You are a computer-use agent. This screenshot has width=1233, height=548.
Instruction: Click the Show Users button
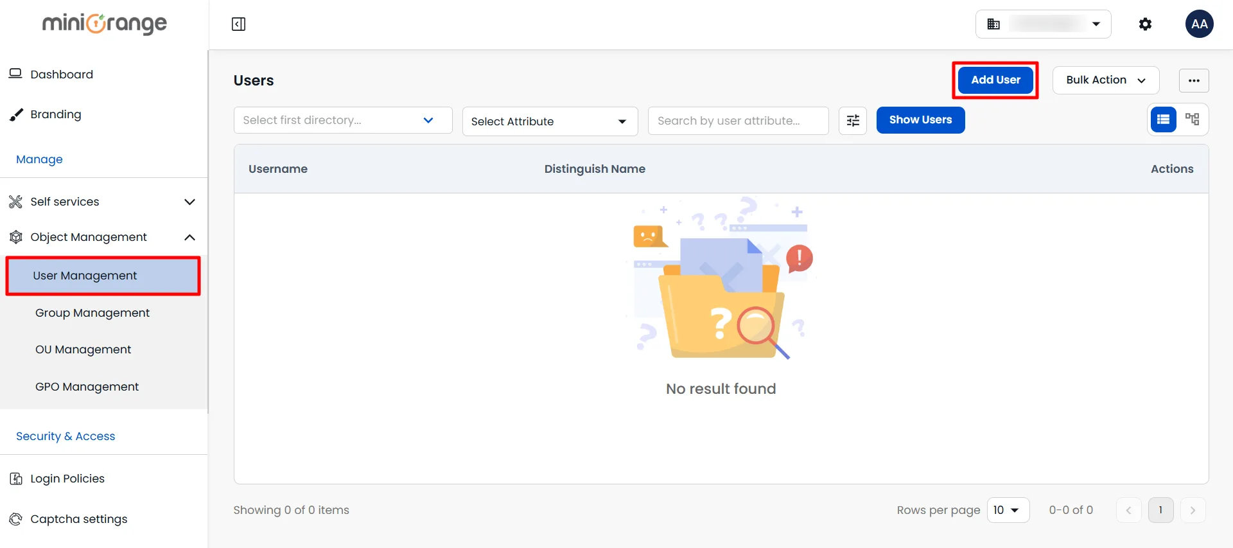click(920, 120)
